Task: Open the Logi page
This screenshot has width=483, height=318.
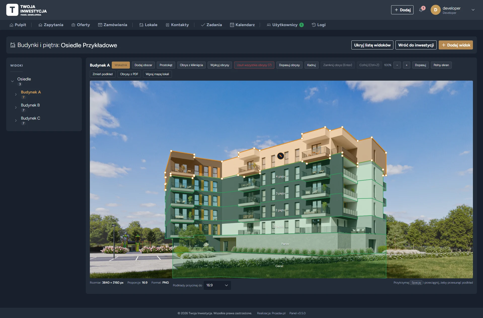Action: (319, 25)
